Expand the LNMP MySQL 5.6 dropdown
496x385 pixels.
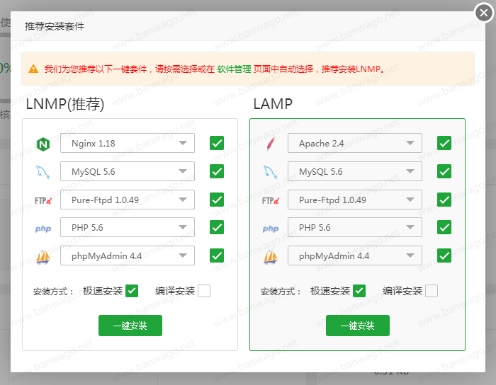point(128,171)
